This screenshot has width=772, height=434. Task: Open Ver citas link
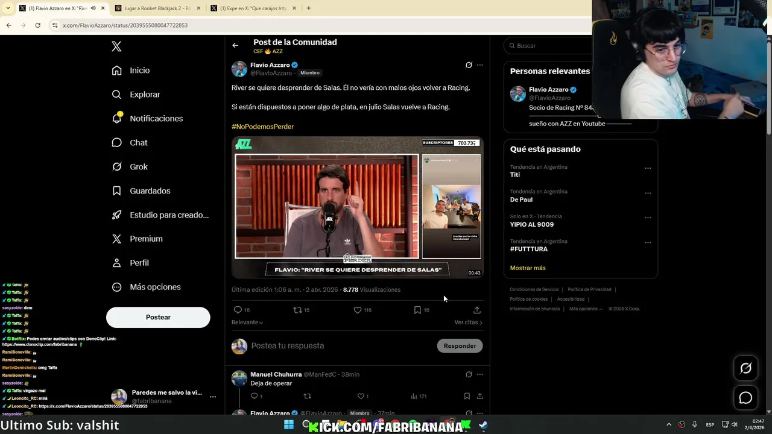pos(468,322)
